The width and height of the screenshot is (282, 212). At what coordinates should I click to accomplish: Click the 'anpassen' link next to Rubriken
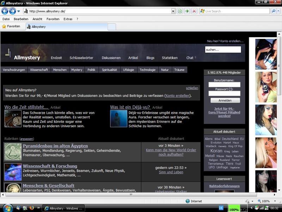pos(26,139)
